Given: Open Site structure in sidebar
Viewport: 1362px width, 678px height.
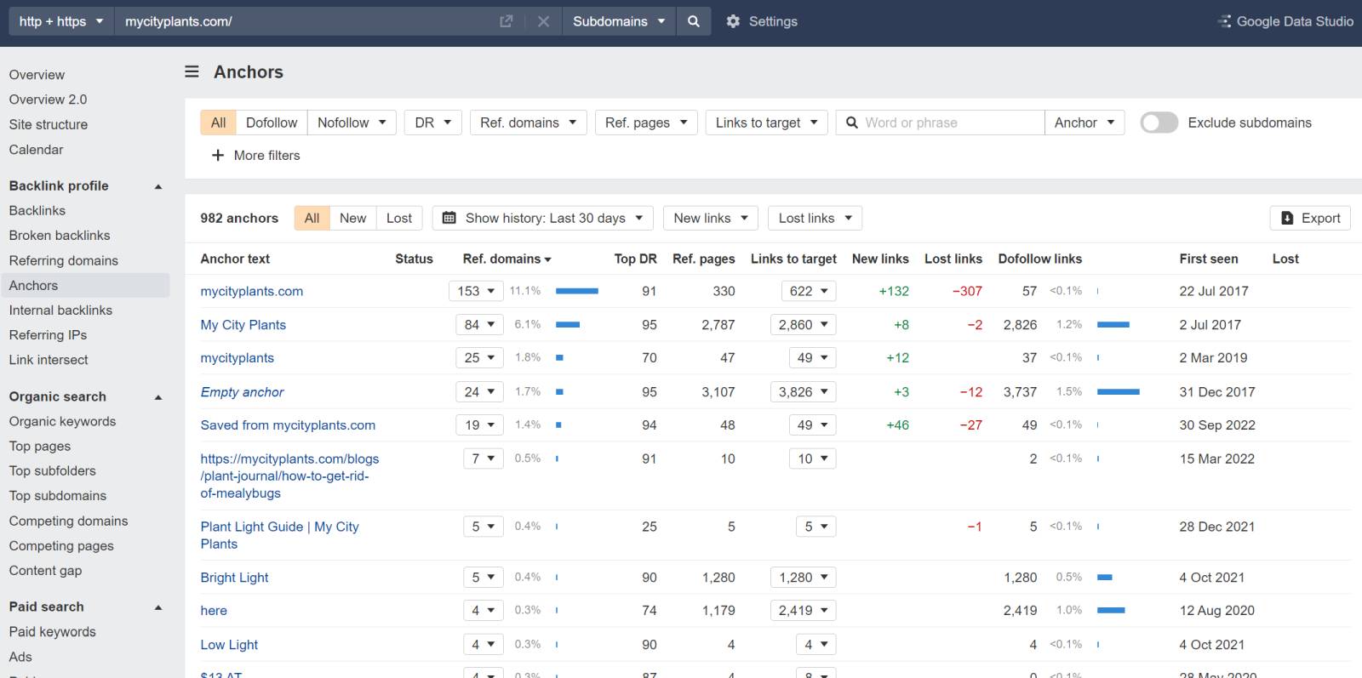Looking at the screenshot, I should point(49,124).
